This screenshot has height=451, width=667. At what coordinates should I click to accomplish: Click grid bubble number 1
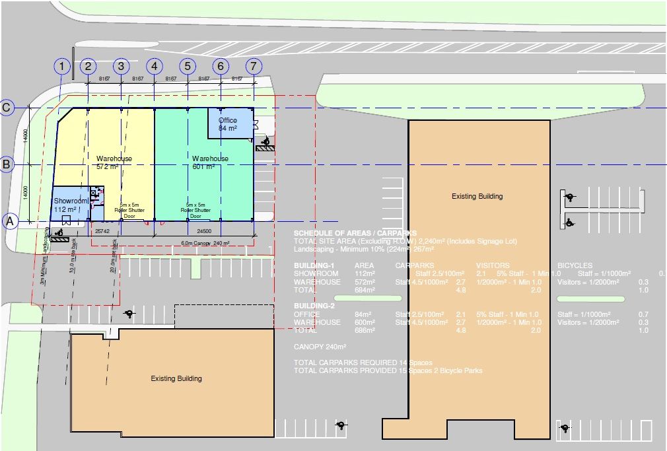coord(61,66)
